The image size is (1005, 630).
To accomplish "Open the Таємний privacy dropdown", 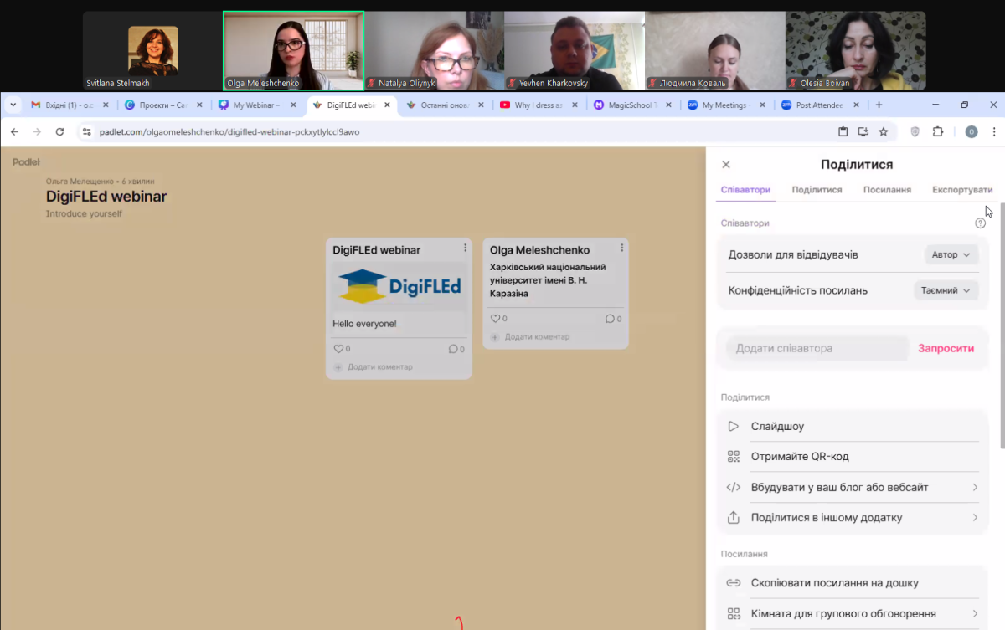I will 946,290.
